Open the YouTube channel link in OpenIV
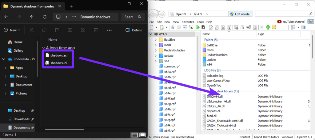The height and width of the screenshot is (140, 315). (x=291, y=22)
